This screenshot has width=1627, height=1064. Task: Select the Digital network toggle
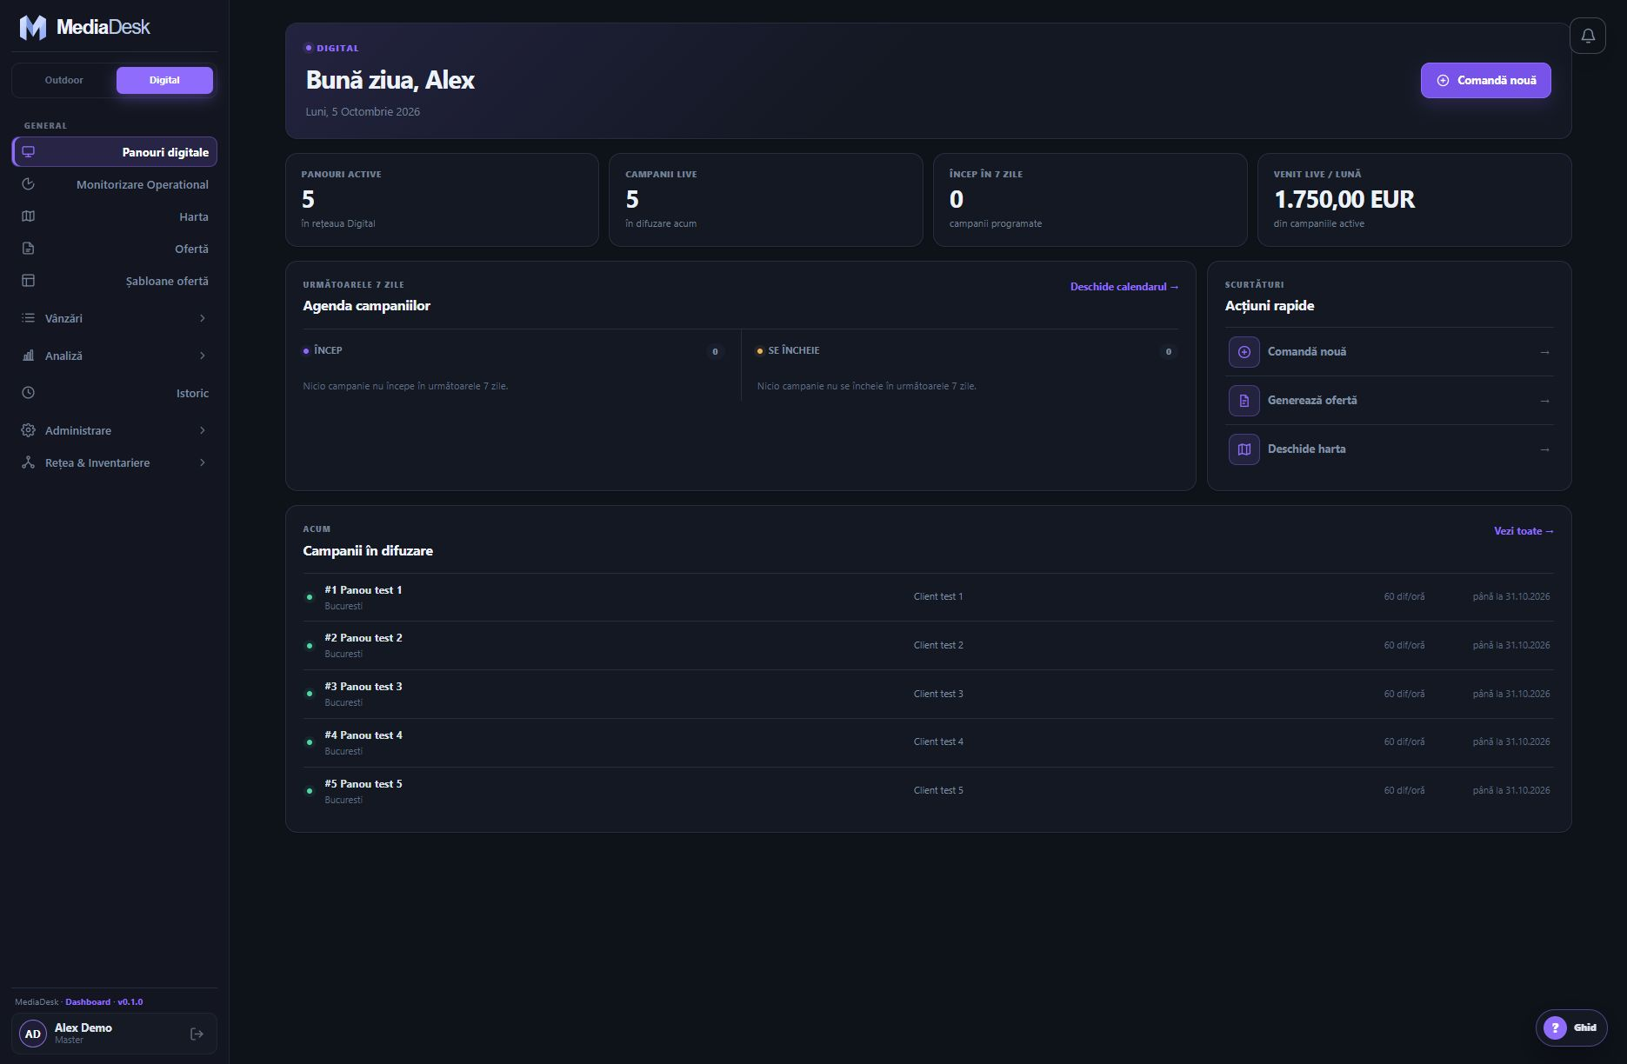pyautogui.click(x=164, y=80)
